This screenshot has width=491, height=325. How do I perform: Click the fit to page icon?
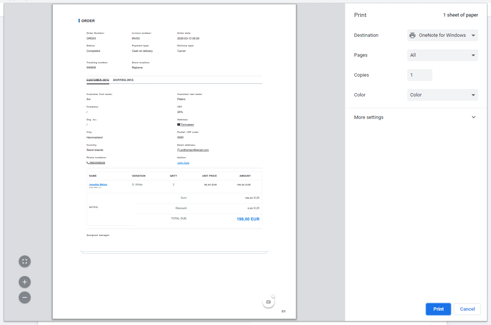[25, 261]
